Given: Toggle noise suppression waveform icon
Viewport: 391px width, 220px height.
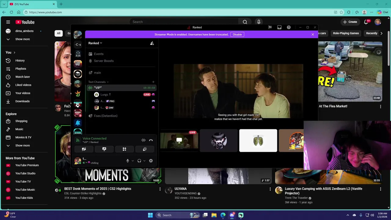Looking at the screenshot, I should [143, 140].
